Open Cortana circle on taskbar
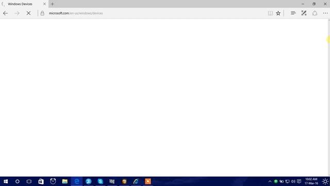 click(17, 181)
